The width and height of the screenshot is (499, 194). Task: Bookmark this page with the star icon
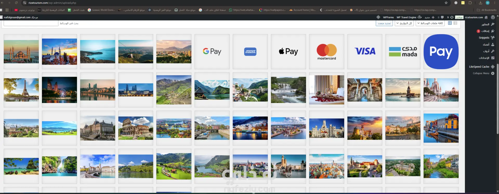(x=446, y=3)
